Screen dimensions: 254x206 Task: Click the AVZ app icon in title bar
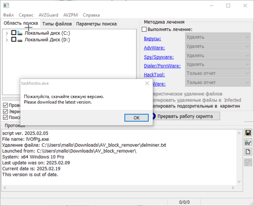click(6, 5)
